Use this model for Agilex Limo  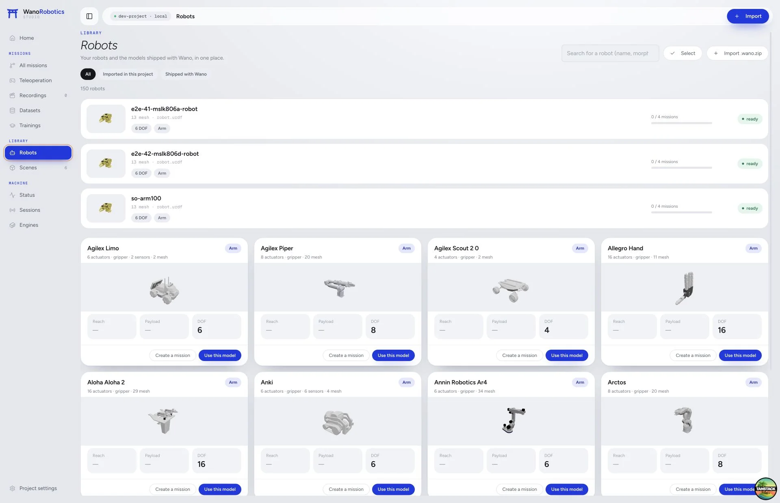(220, 355)
